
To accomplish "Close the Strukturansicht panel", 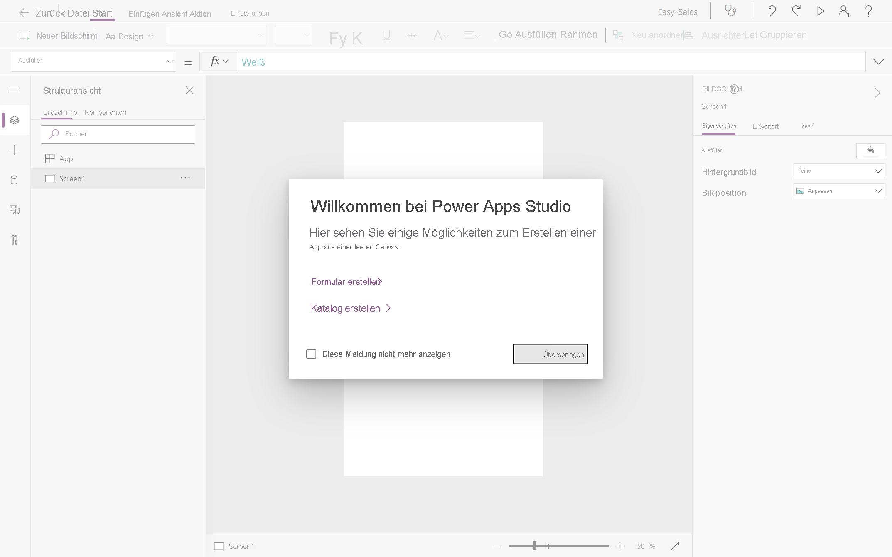I will [189, 90].
